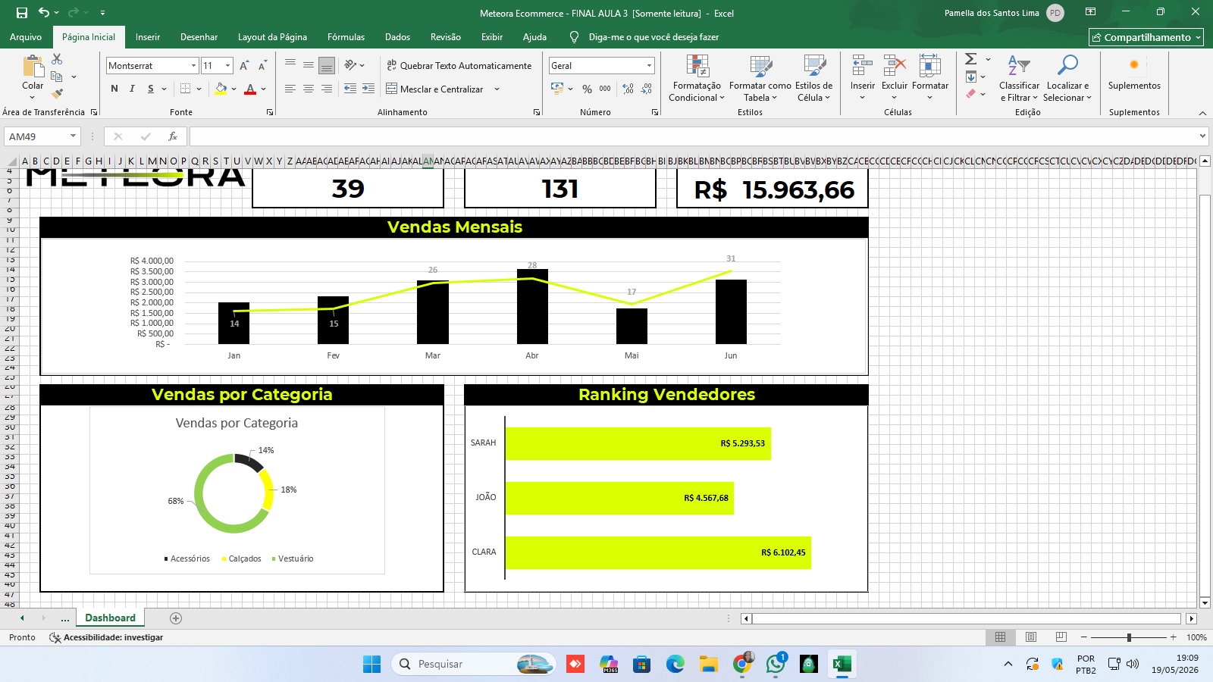Switch to the Dados tab
The height and width of the screenshot is (682, 1213).
tap(397, 37)
